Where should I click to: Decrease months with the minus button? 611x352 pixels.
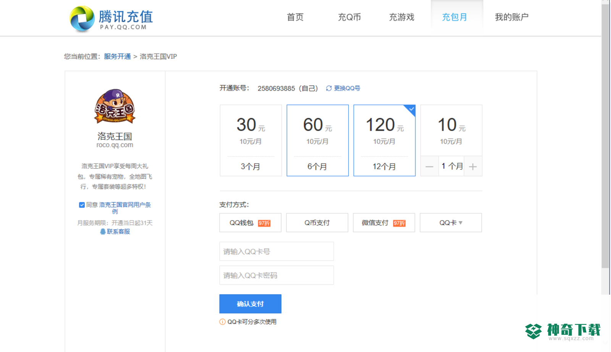[x=430, y=167]
